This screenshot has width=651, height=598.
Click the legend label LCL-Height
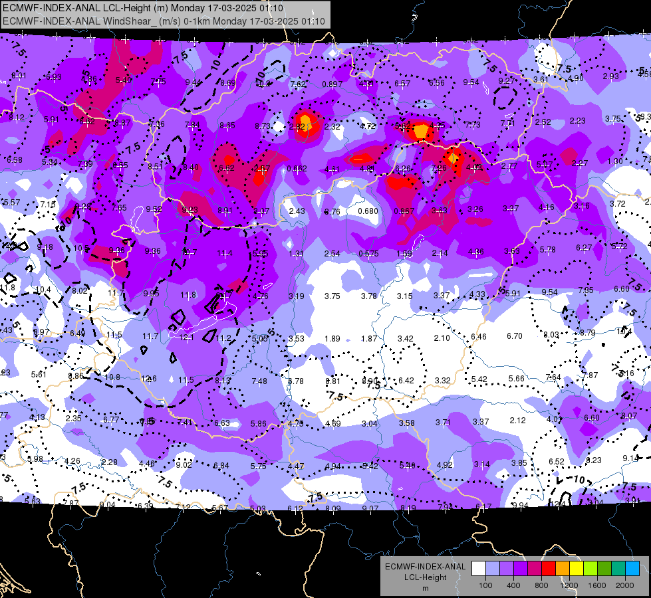coord(425,577)
